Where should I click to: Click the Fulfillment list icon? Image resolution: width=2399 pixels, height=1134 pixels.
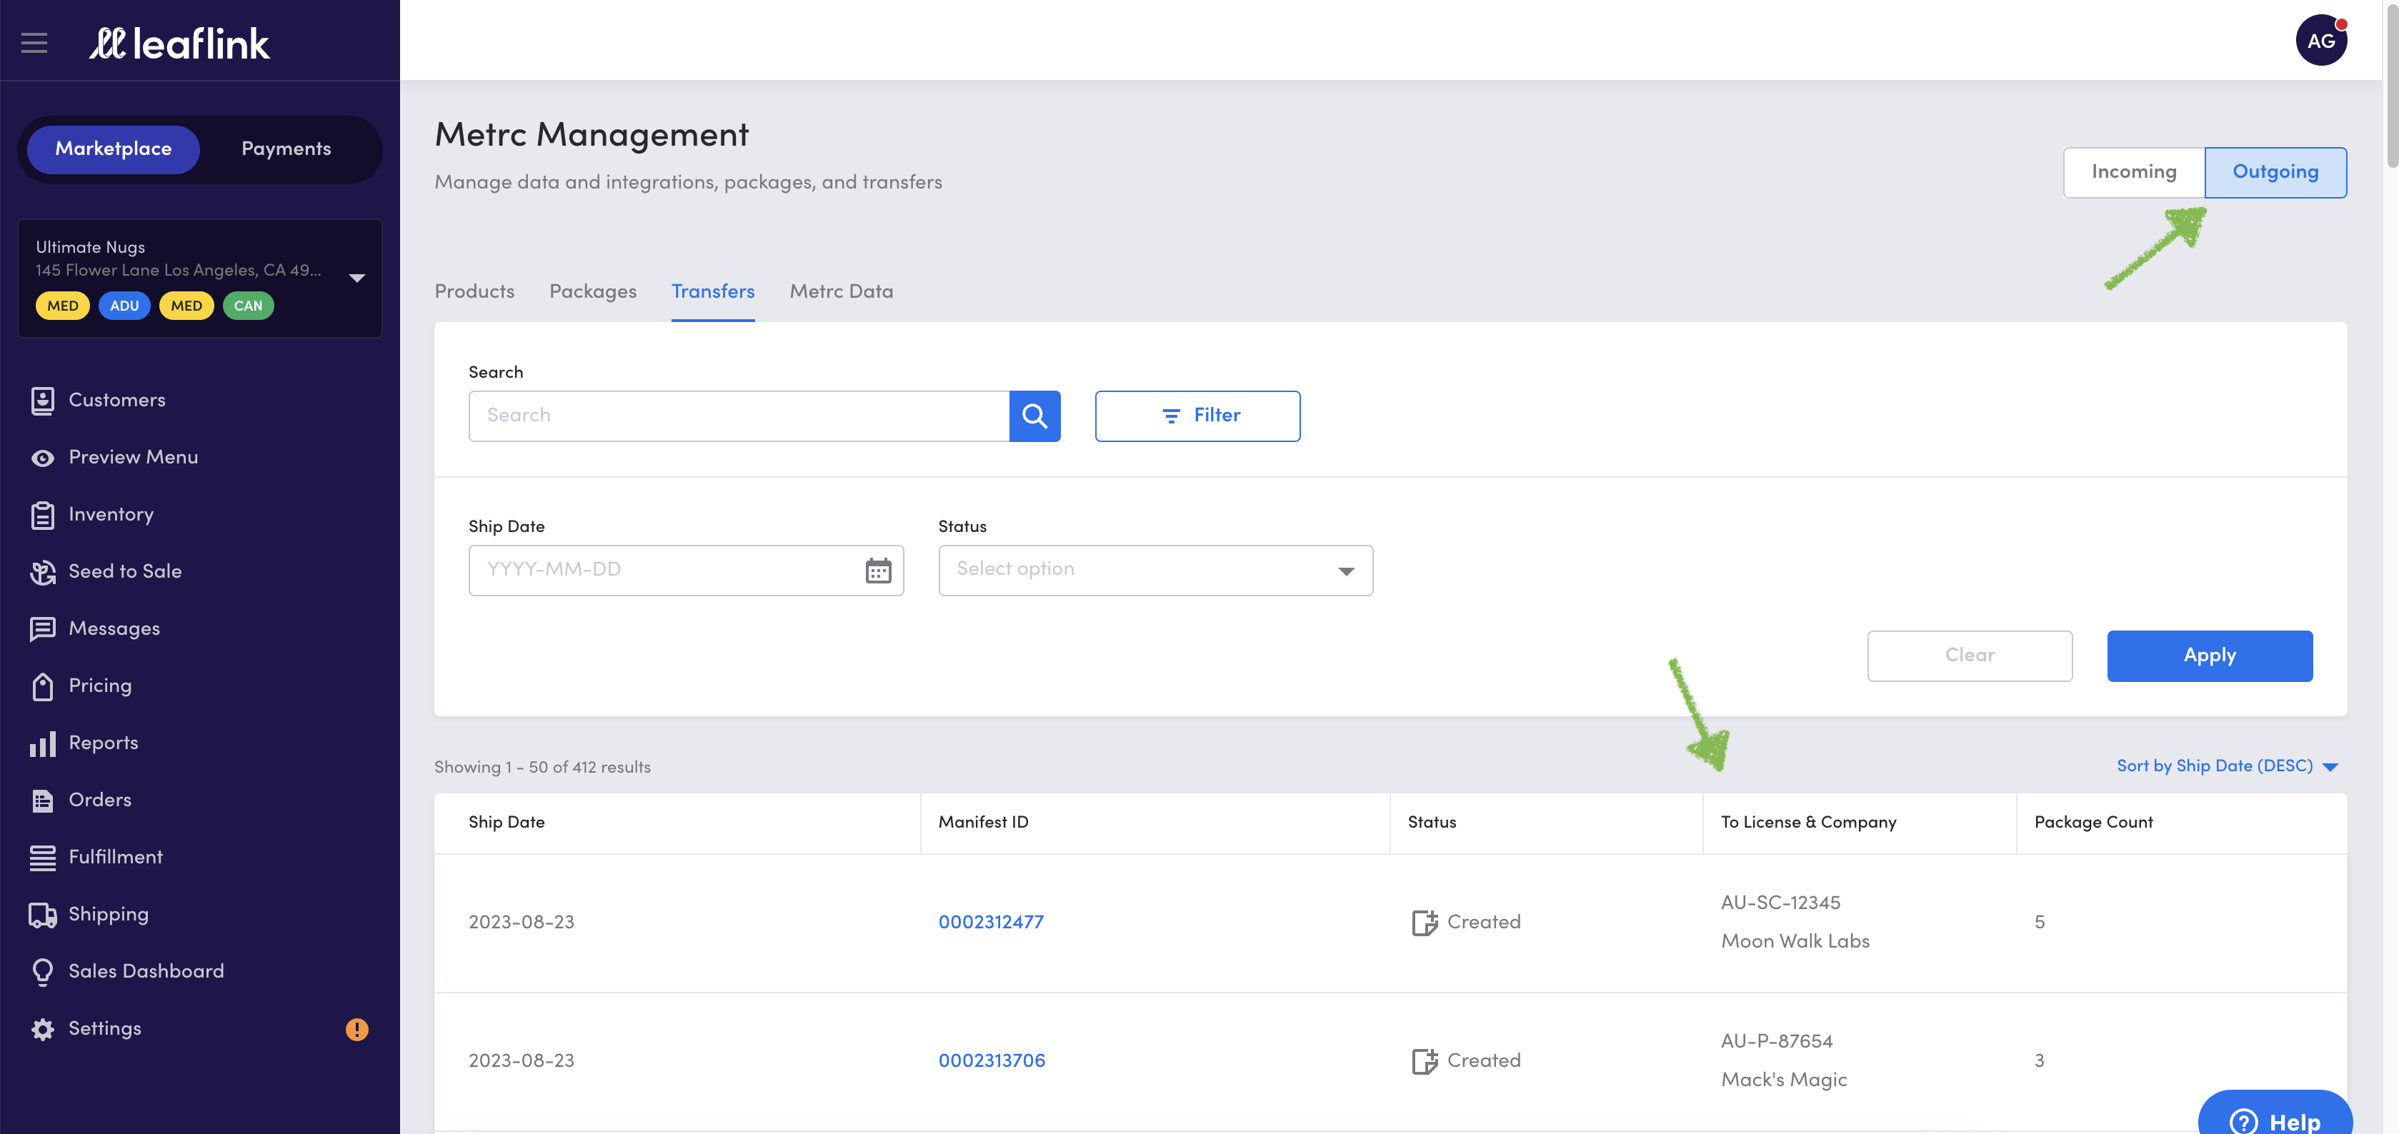pos(42,858)
